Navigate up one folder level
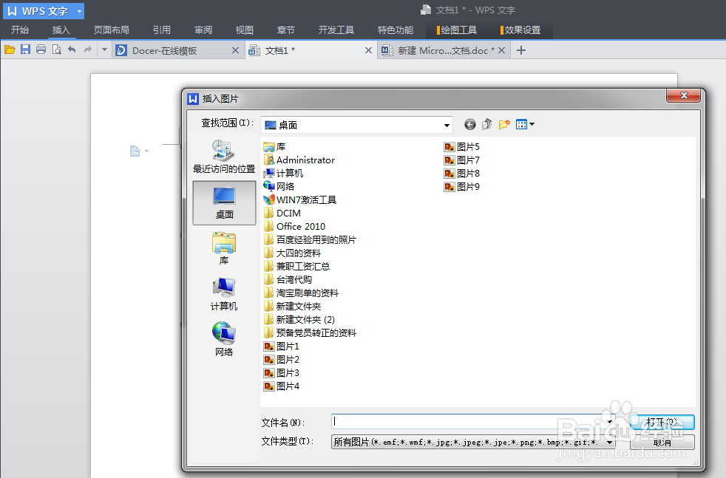 tap(487, 123)
